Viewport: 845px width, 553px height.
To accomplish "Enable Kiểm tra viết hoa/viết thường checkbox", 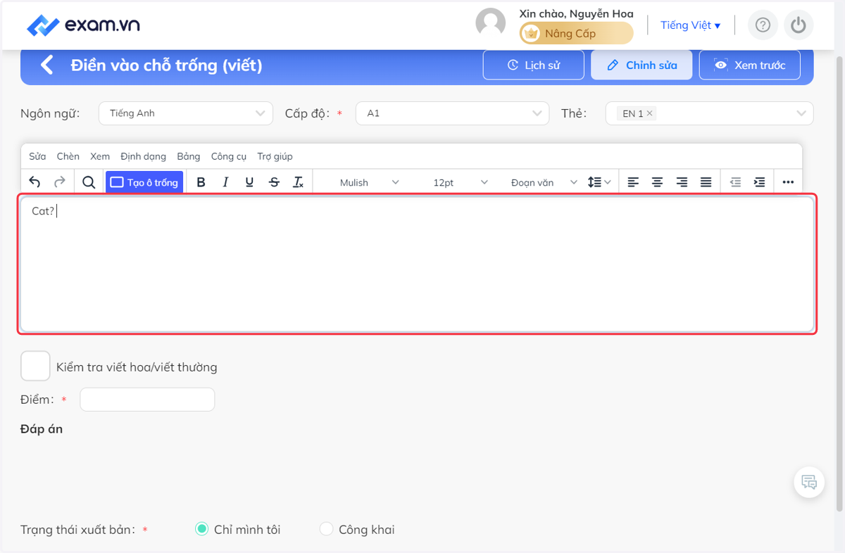I will [x=35, y=366].
